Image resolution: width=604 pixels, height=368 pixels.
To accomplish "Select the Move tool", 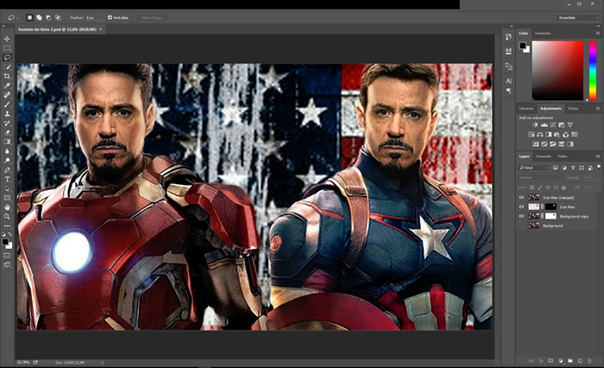I will coord(7,39).
